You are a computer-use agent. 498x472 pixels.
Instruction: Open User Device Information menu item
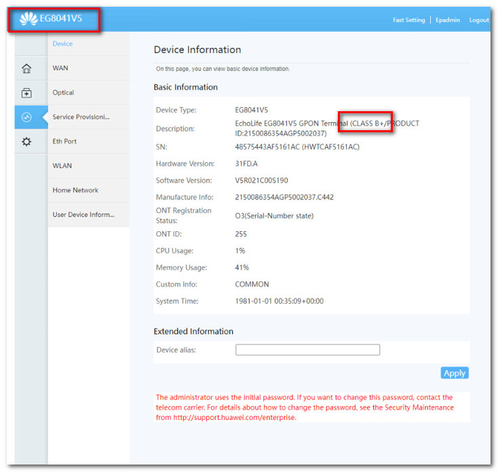[83, 215]
